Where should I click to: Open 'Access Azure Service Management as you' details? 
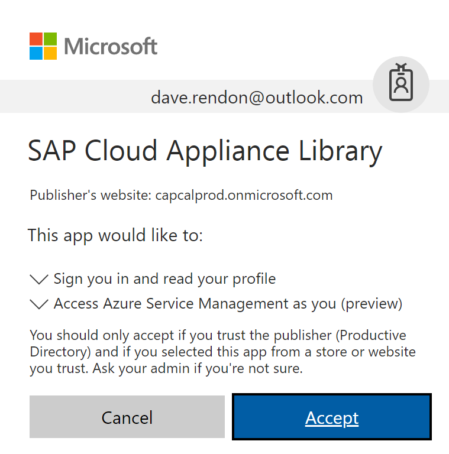pos(228,304)
